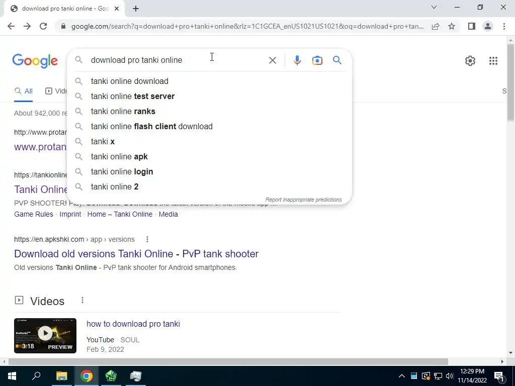Open options menu beside Videos heading
Image resolution: width=515 pixels, height=386 pixels.
82,301
